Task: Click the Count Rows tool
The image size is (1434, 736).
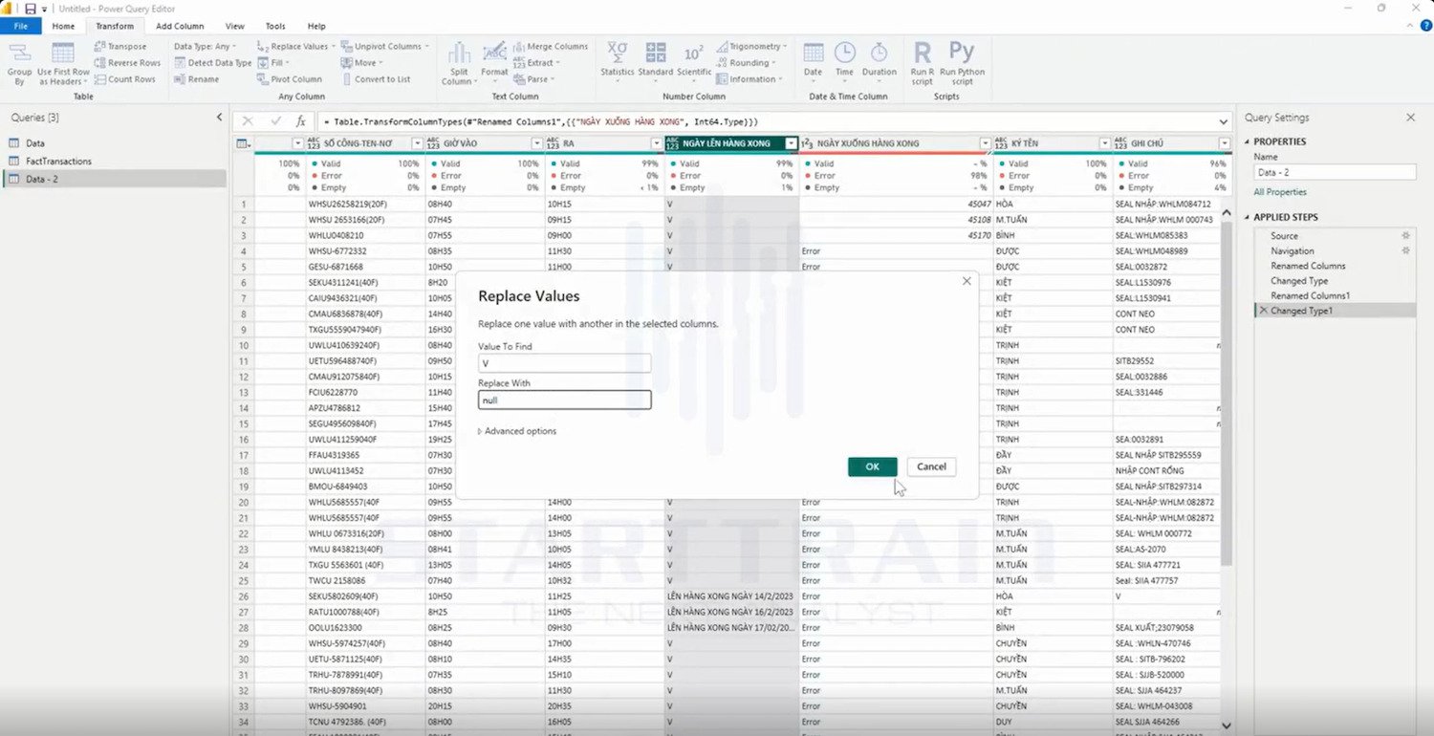Action: click(x=124, y=79)
